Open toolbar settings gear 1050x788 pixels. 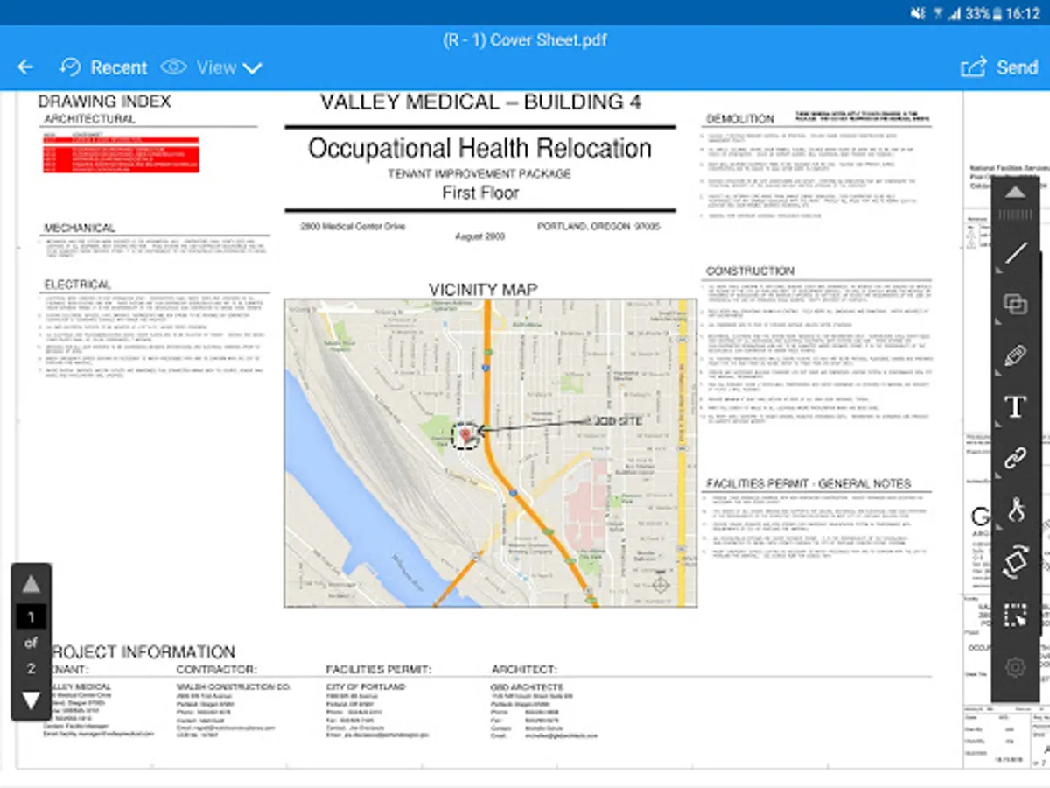tap(1015, 667)
